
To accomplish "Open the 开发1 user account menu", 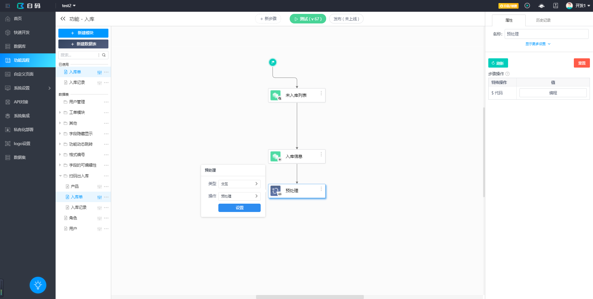I will click(x=578, y=6).
